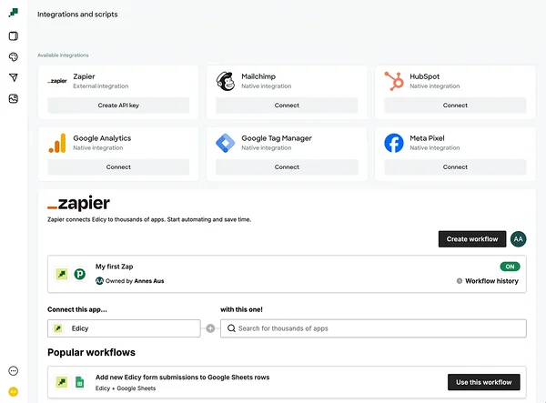
Task: Connect the HubSpot integration
Action: click(455, 106)
